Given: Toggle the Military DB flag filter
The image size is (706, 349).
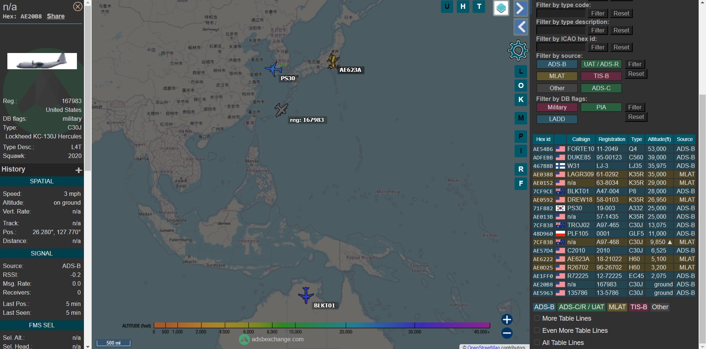Looking at the screenshot, I should click(x=557, y=107).
